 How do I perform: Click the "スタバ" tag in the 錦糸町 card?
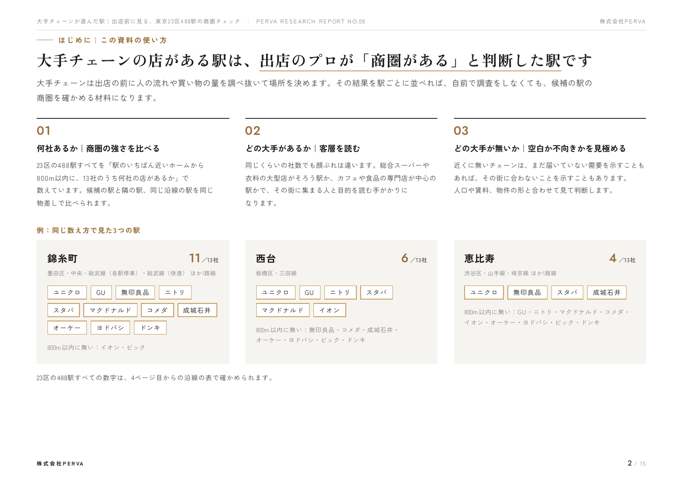point(64,310)
